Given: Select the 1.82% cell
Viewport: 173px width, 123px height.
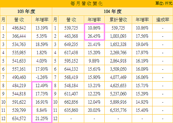Looking at the screenshot, I should tap(42, 53).
